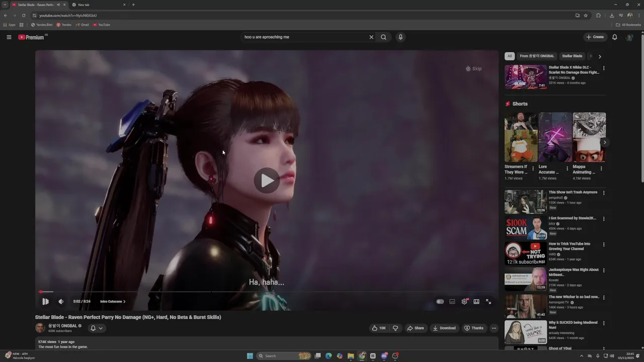Open the notifications bell in the header

click(614, 37)
